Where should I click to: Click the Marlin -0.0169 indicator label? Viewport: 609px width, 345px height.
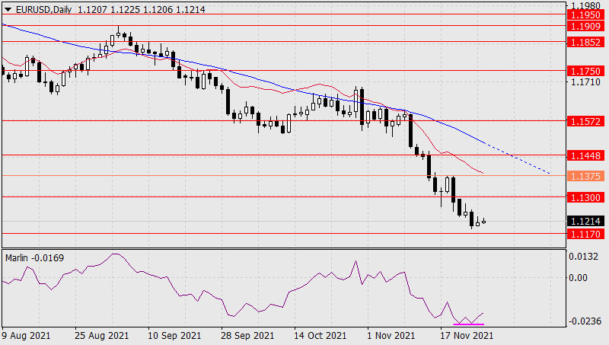pos(34,258)
